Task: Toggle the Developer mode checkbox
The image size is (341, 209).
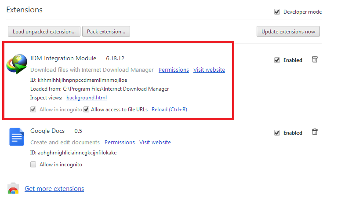Action: pos(277,11)
